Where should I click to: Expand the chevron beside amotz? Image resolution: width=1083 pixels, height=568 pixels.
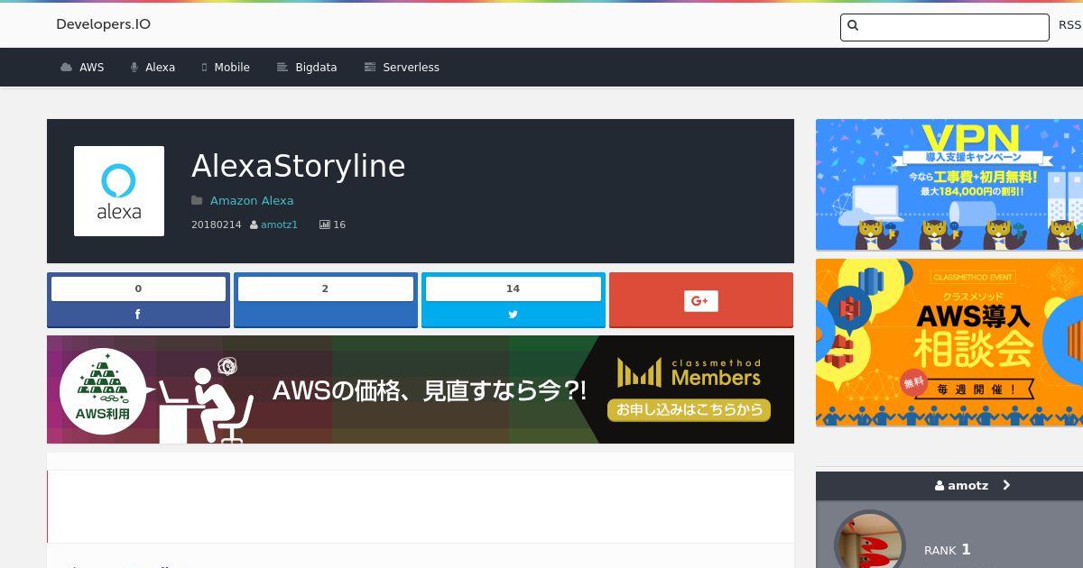coord(1006,485)
